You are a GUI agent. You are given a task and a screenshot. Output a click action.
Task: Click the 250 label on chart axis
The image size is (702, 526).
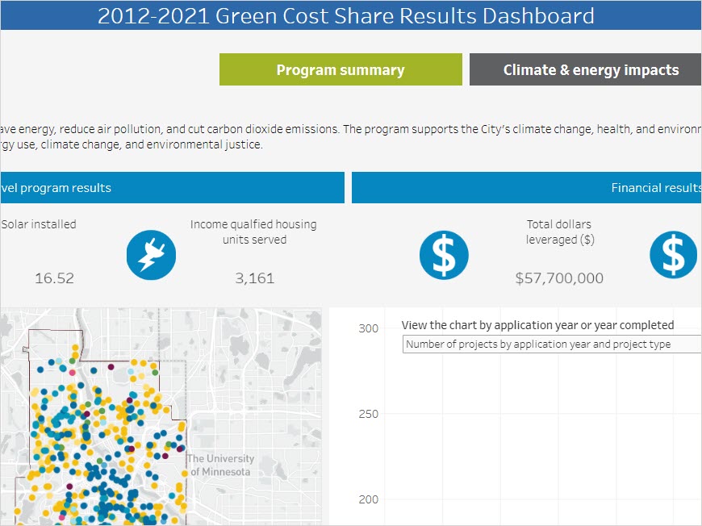(369, 414)
